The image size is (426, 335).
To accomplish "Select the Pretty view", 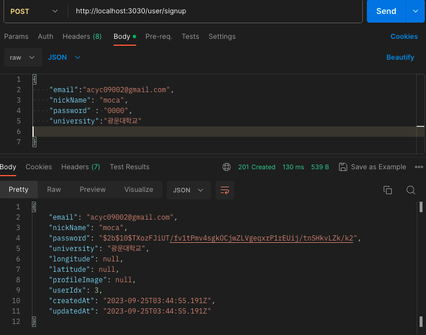I will (19, 190).
